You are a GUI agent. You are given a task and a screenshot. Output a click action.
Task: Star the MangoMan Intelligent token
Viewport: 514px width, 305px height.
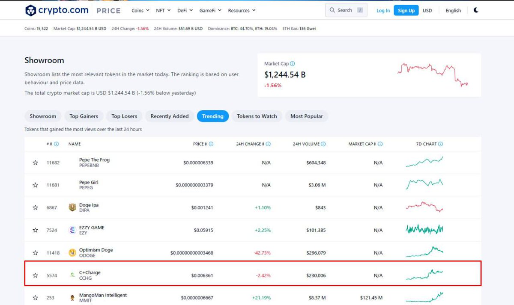pyautogui.click(x=35, y=298)
